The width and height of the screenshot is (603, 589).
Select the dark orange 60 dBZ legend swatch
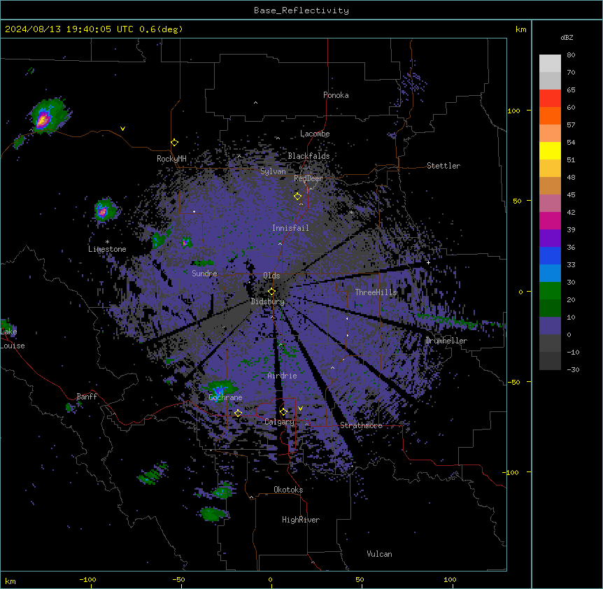click(x=550, y=115)
